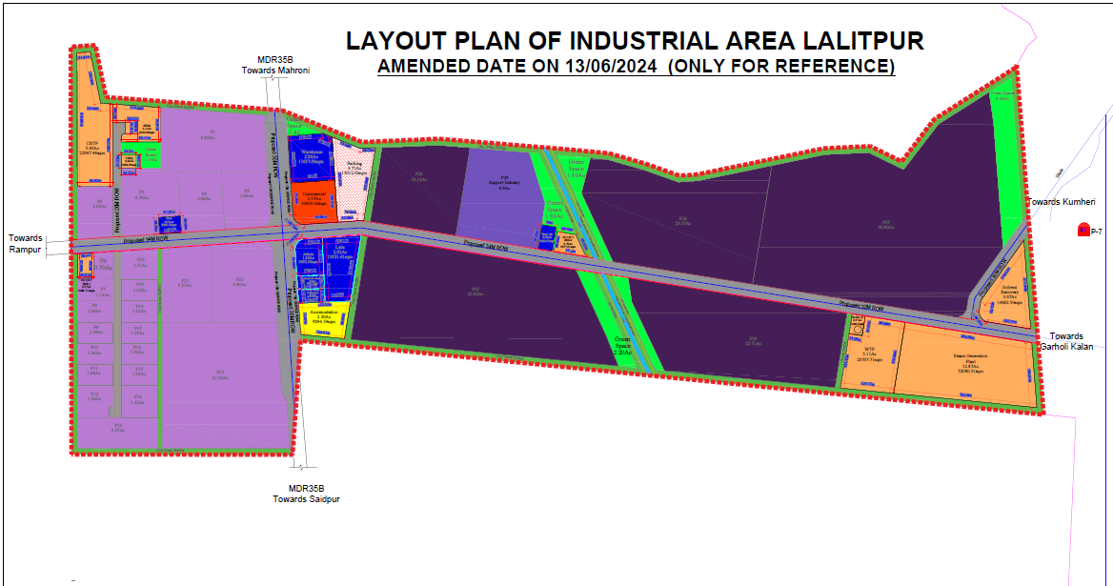Click the 'Green Space 1.69Ac' label
1113x586 pixels.
pyautogui.click(x=576, y=168)
